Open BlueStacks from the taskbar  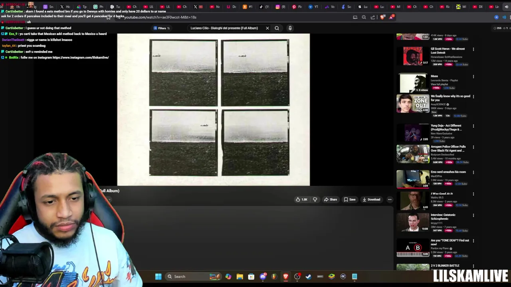coord(332,277)
